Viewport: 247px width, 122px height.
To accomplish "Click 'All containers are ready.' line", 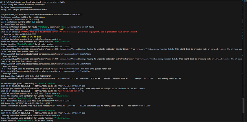I will [x=14, y=24].
